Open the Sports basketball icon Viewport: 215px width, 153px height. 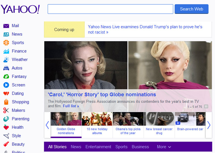[x=6, y=43]
